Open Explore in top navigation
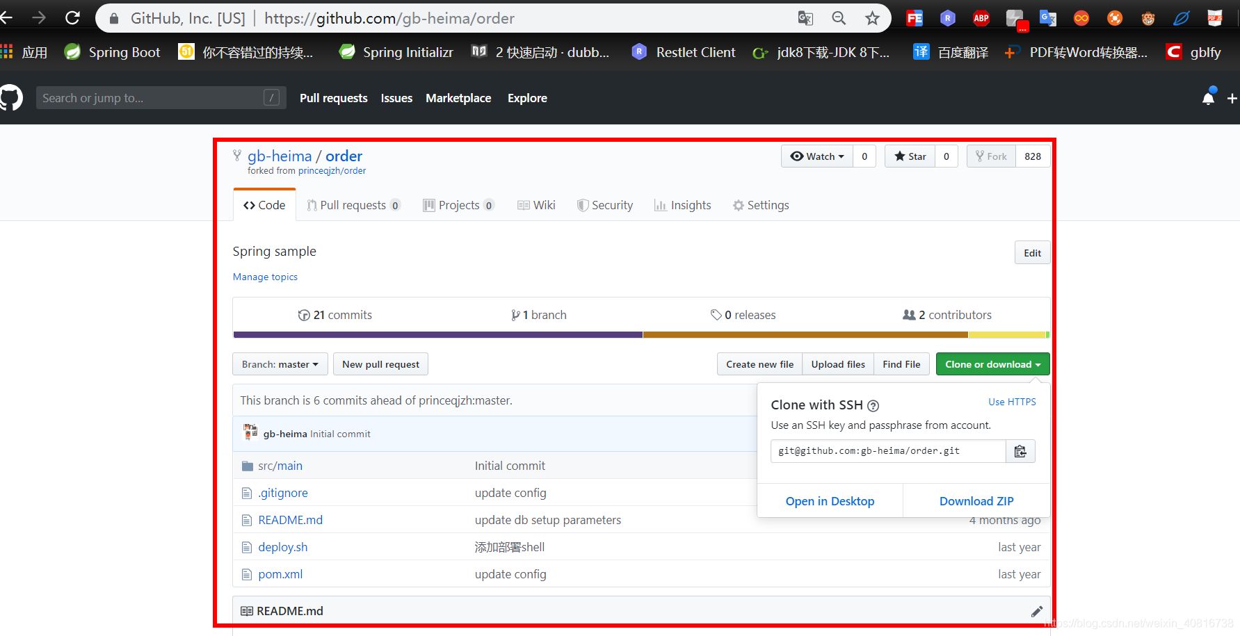 tap(527, 98)
